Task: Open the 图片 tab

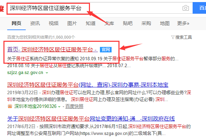Action: click(x=72, y=23)
